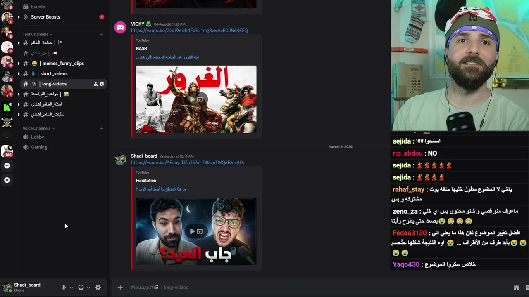The image size is (529, 297).
Task: Open headphone output options arrow
Action: (88, 288)
